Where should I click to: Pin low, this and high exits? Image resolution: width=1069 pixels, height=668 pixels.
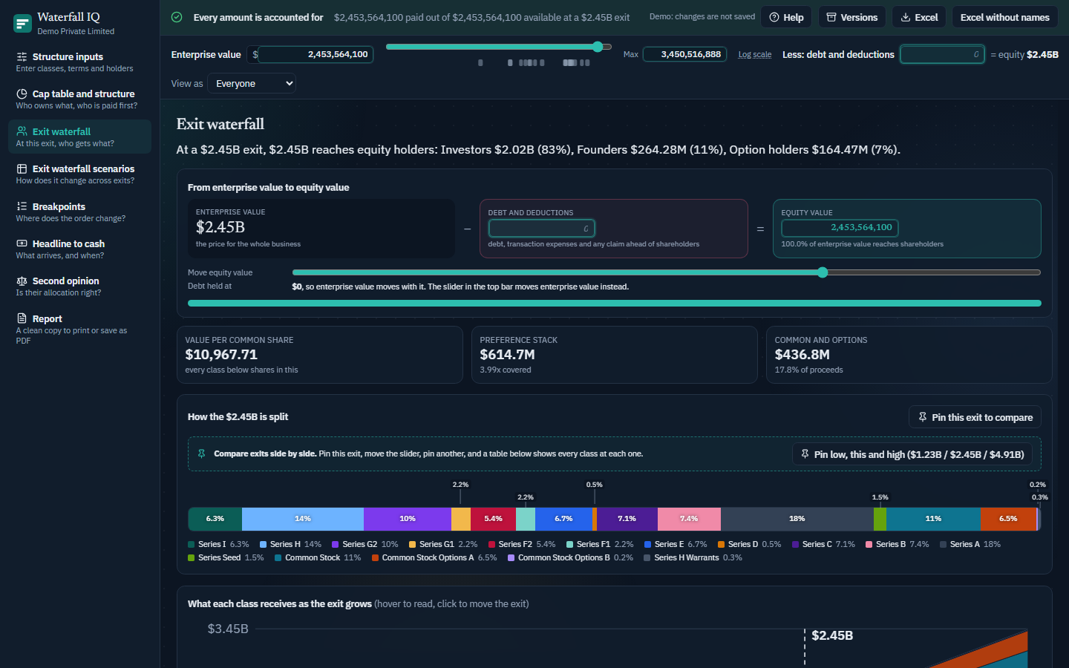pyautogui.click(x=912, y=454)
